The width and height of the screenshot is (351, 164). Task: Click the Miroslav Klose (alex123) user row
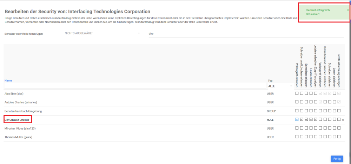click(20, 129)
